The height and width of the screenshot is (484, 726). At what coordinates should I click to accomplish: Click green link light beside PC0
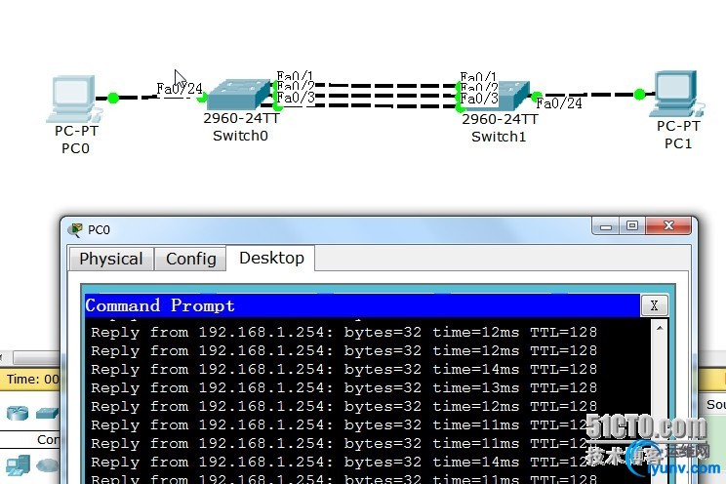click(113, 98)
